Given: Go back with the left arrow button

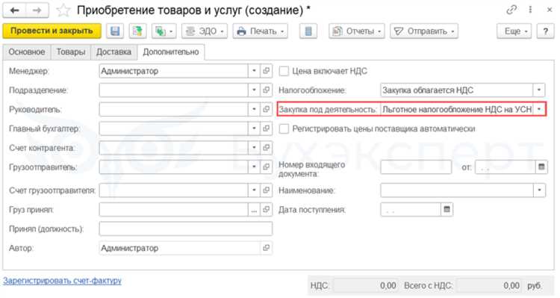Looking at the screenshot, I should (15, 10).
